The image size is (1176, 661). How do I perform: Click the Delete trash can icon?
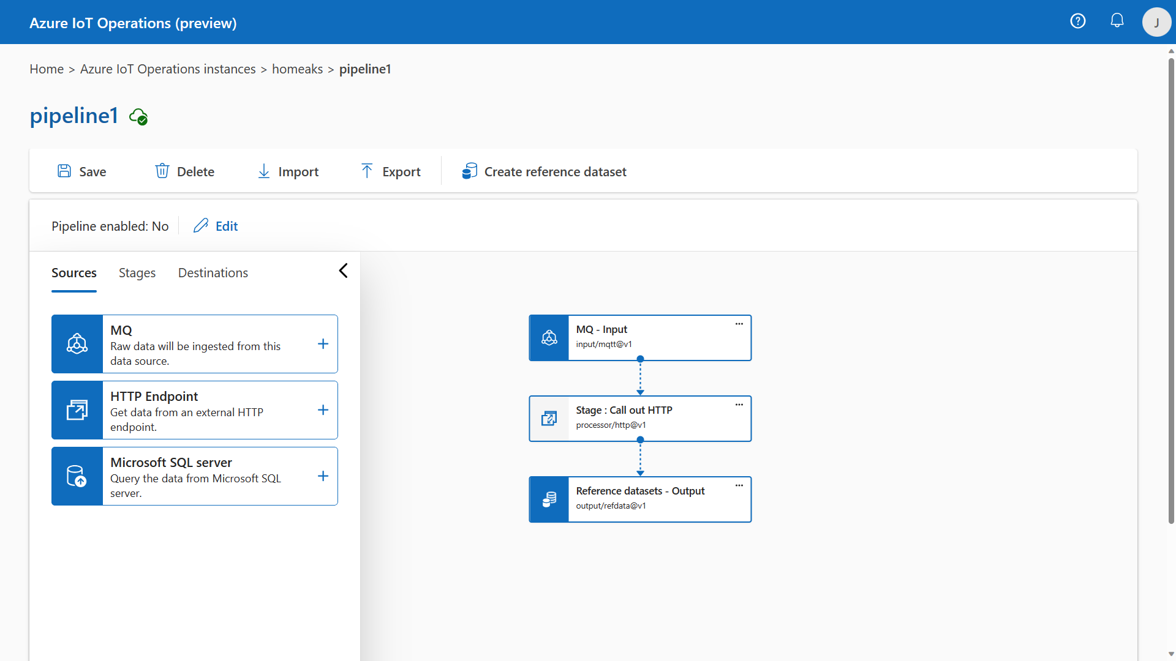pos(162,171)
